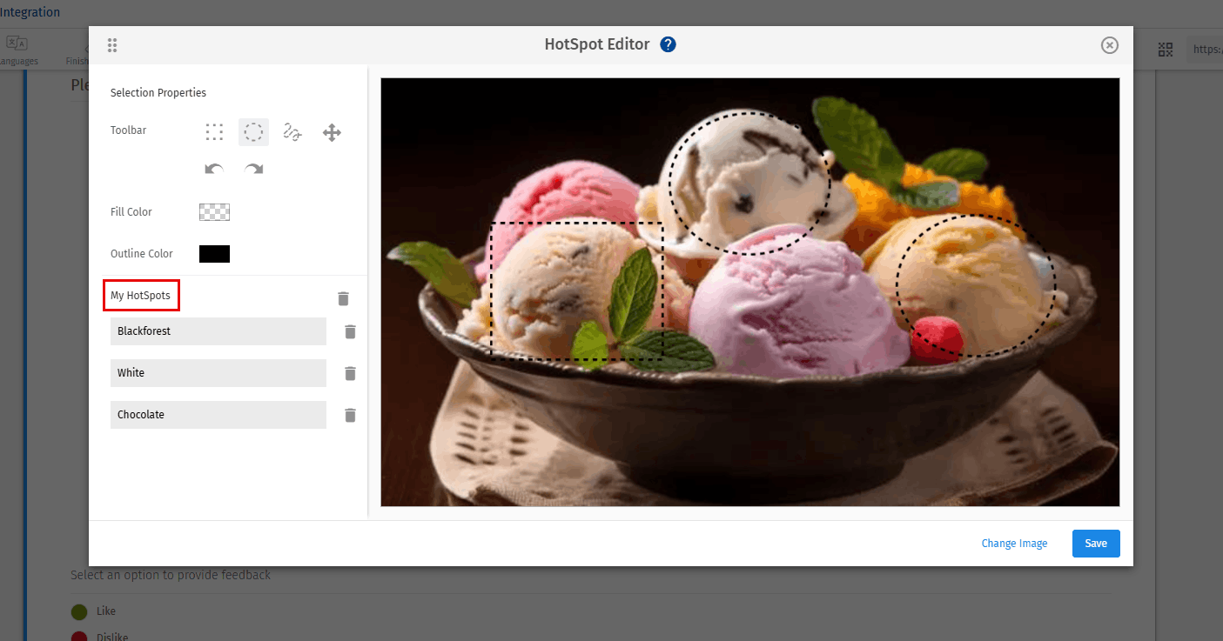Select the move hotspot tool
Viewport: 1223px width, 641px height.
click(x=332, y=131)
